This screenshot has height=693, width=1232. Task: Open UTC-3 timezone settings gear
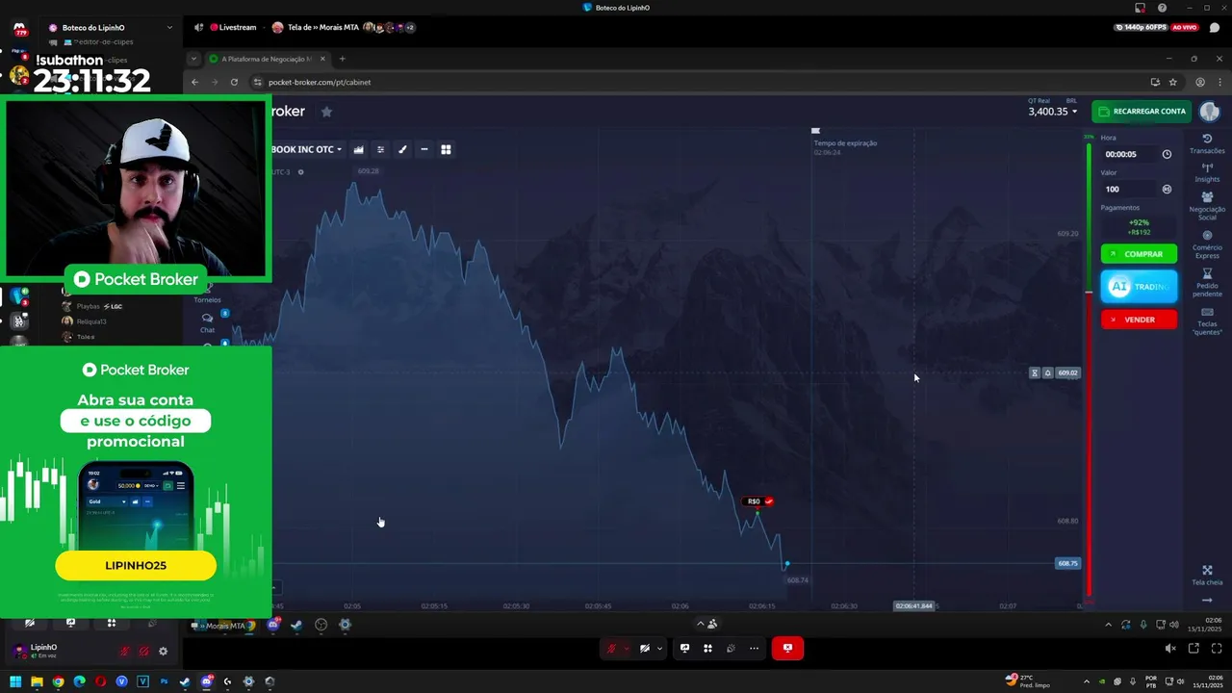pos(300,172)
